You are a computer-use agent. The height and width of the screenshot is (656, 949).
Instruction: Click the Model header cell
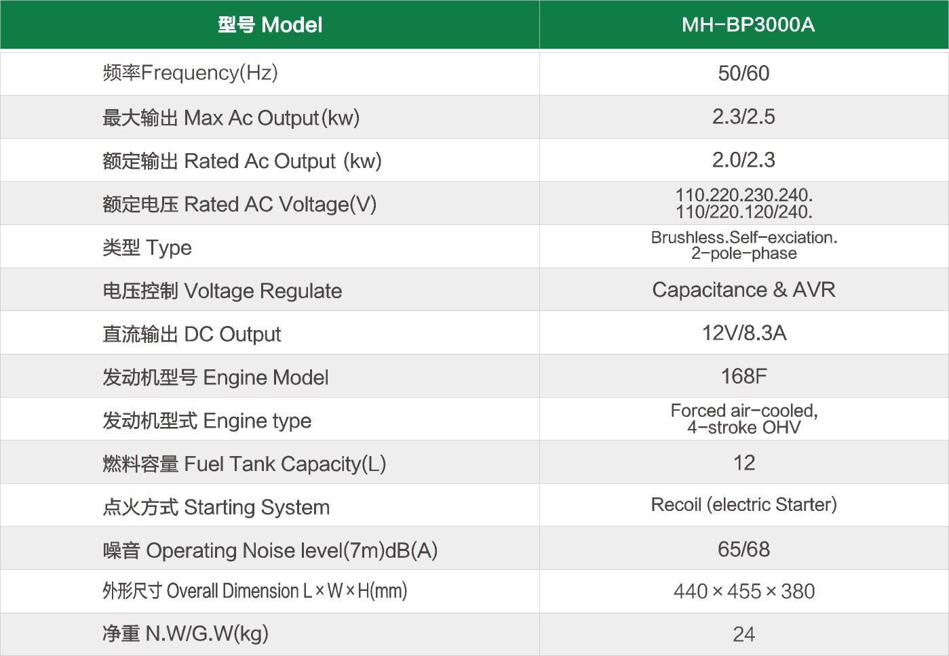pyautogui.click(x=270, y=25)
